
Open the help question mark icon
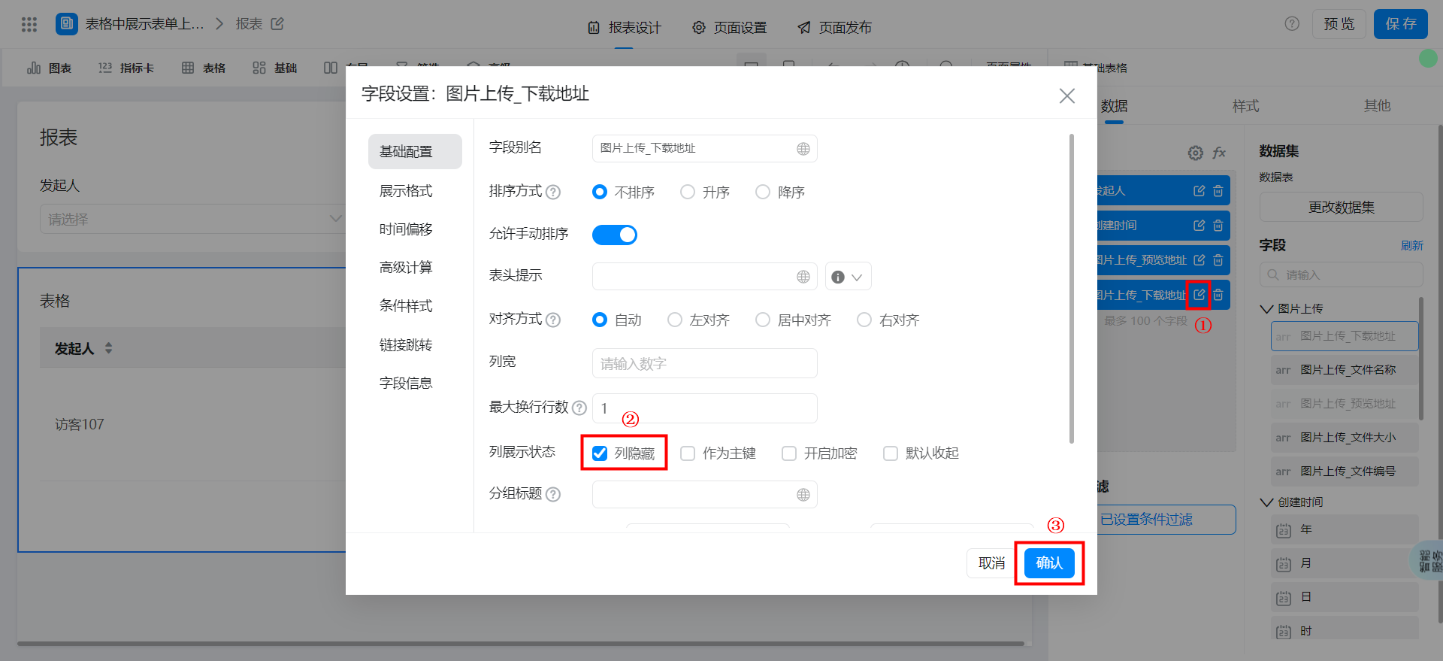(x=1292, y=24)
